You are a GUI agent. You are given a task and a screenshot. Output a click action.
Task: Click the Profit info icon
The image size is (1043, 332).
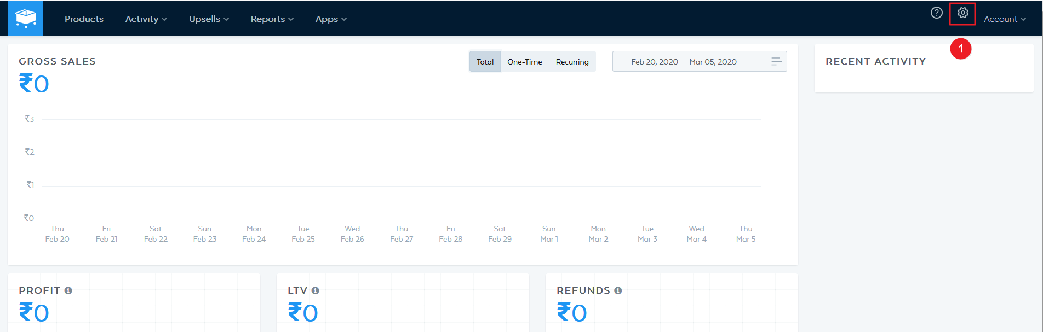tap(68, 290)
